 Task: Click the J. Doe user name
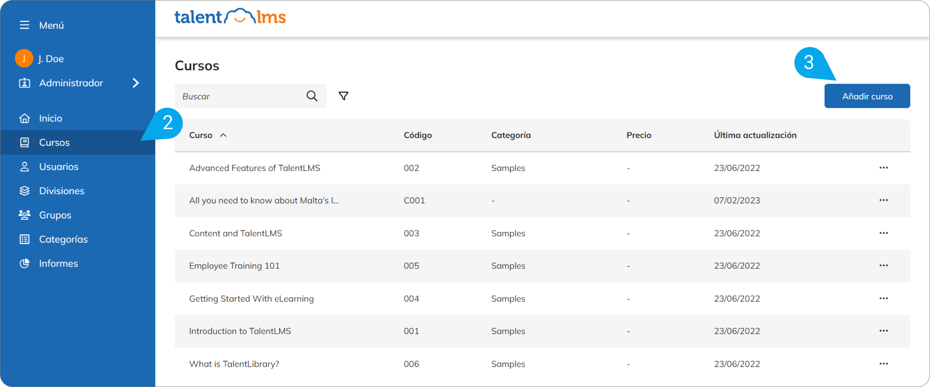point(51,59)
